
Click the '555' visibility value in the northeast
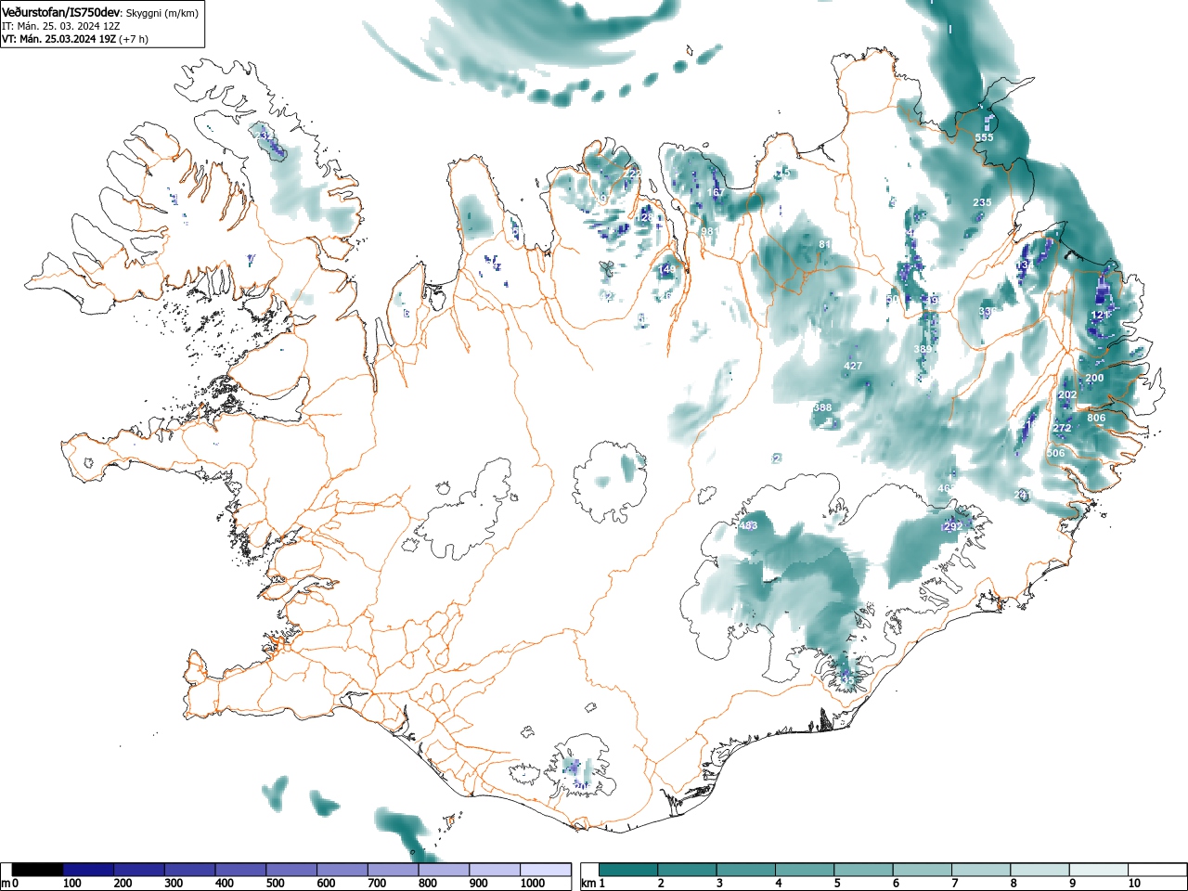984,137
